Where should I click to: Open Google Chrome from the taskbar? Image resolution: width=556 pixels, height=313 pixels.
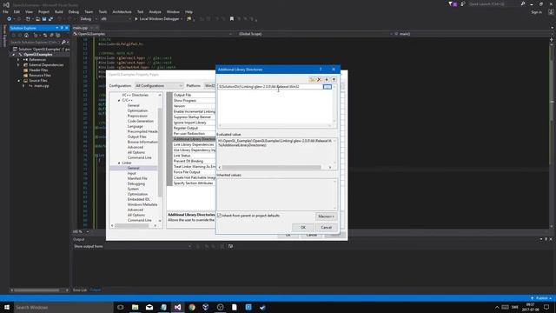192,307
